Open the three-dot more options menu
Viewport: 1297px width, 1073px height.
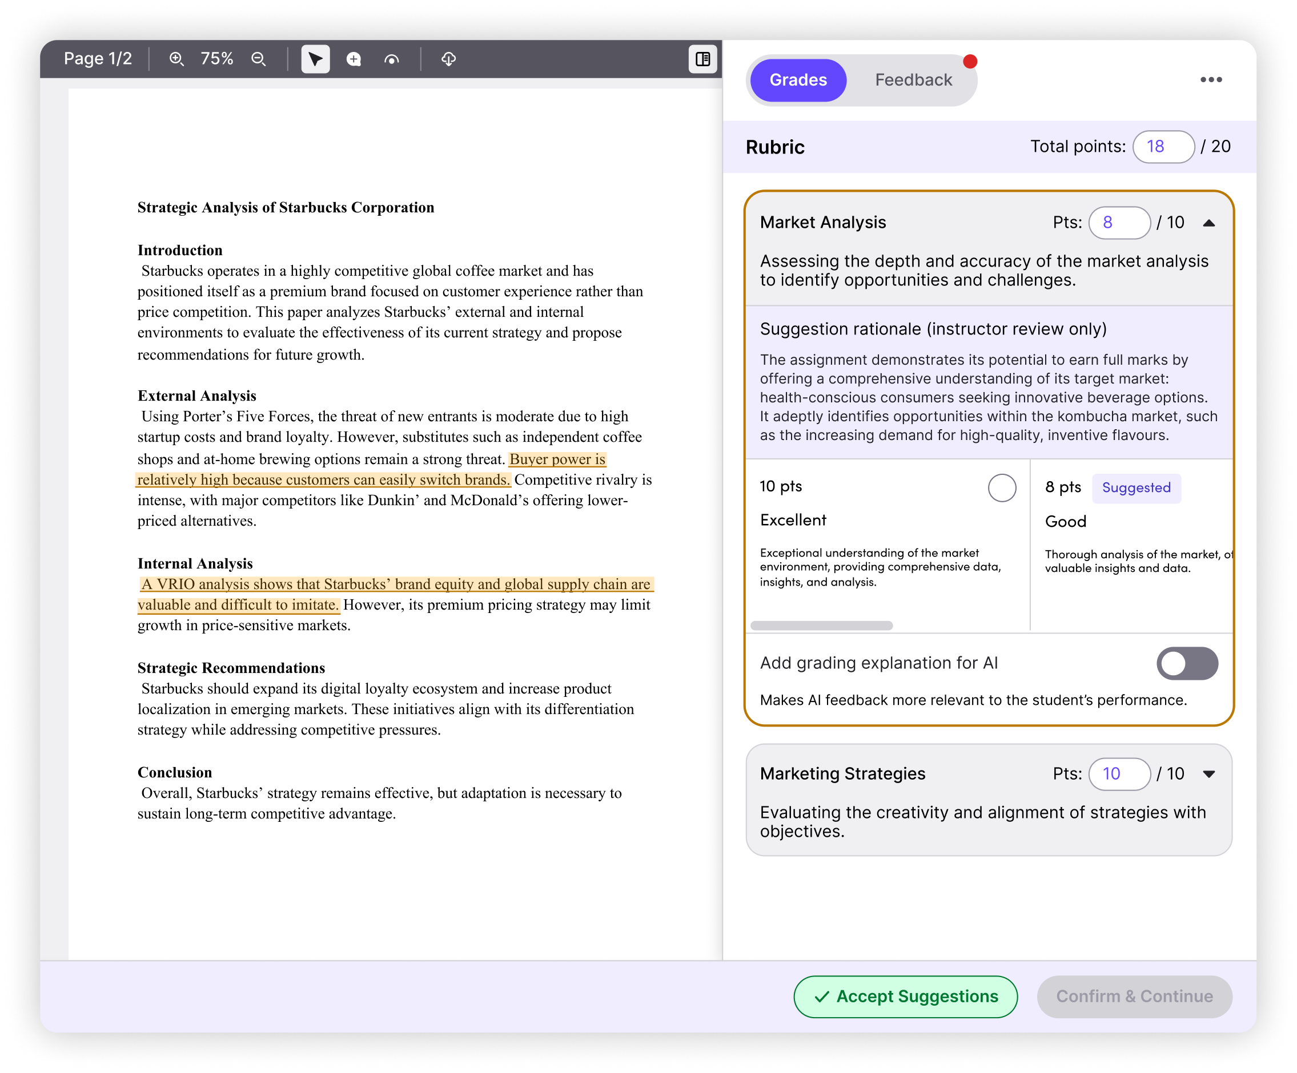[1211, 80]
